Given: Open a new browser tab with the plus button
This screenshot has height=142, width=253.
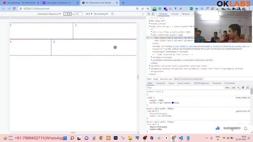Looking at the screenshot, I should (x=123, y=3).
